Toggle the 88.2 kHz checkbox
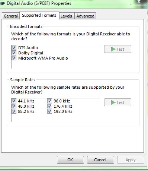 pyautogui.click(x=14, y=111)
